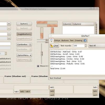Toggle the Move In checkbox
Image resolution: width=105 pixels, height=105 pixels.
pos(38,66)
